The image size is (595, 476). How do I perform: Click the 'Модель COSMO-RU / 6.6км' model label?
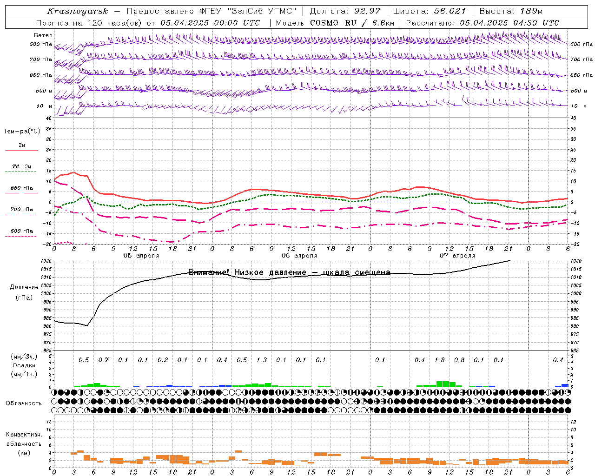coord(335,23)
